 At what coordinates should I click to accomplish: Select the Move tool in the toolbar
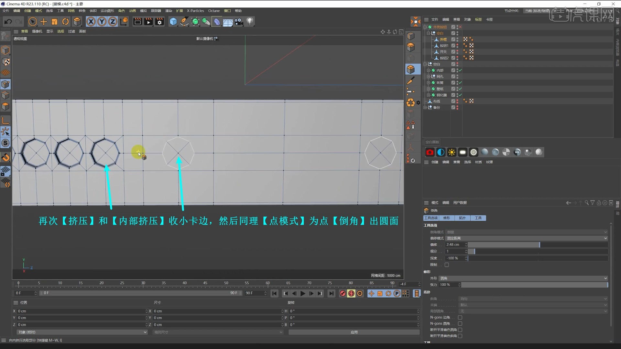point(44,21)
